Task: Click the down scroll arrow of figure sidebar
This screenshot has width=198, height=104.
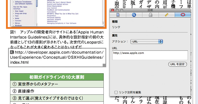Action: [x=37, y=25]
